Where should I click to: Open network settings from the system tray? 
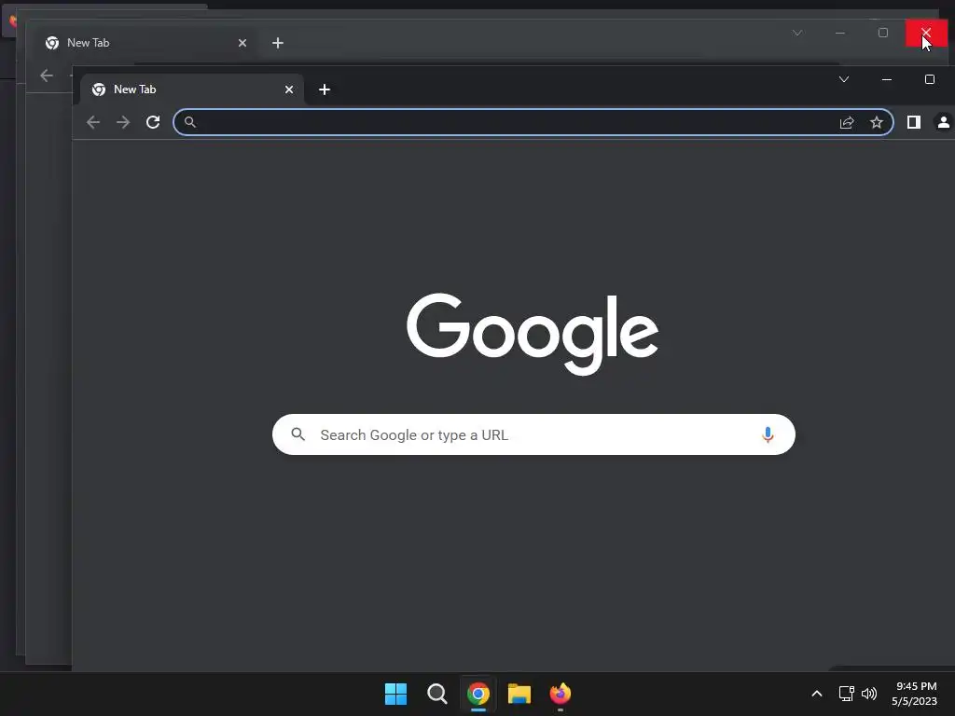(x=846, y=694)
